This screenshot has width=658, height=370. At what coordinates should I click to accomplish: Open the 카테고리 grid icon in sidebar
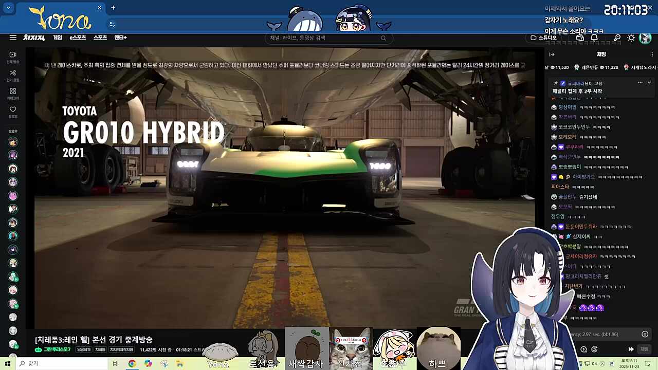pyautogui.click(x=13, y=91)
